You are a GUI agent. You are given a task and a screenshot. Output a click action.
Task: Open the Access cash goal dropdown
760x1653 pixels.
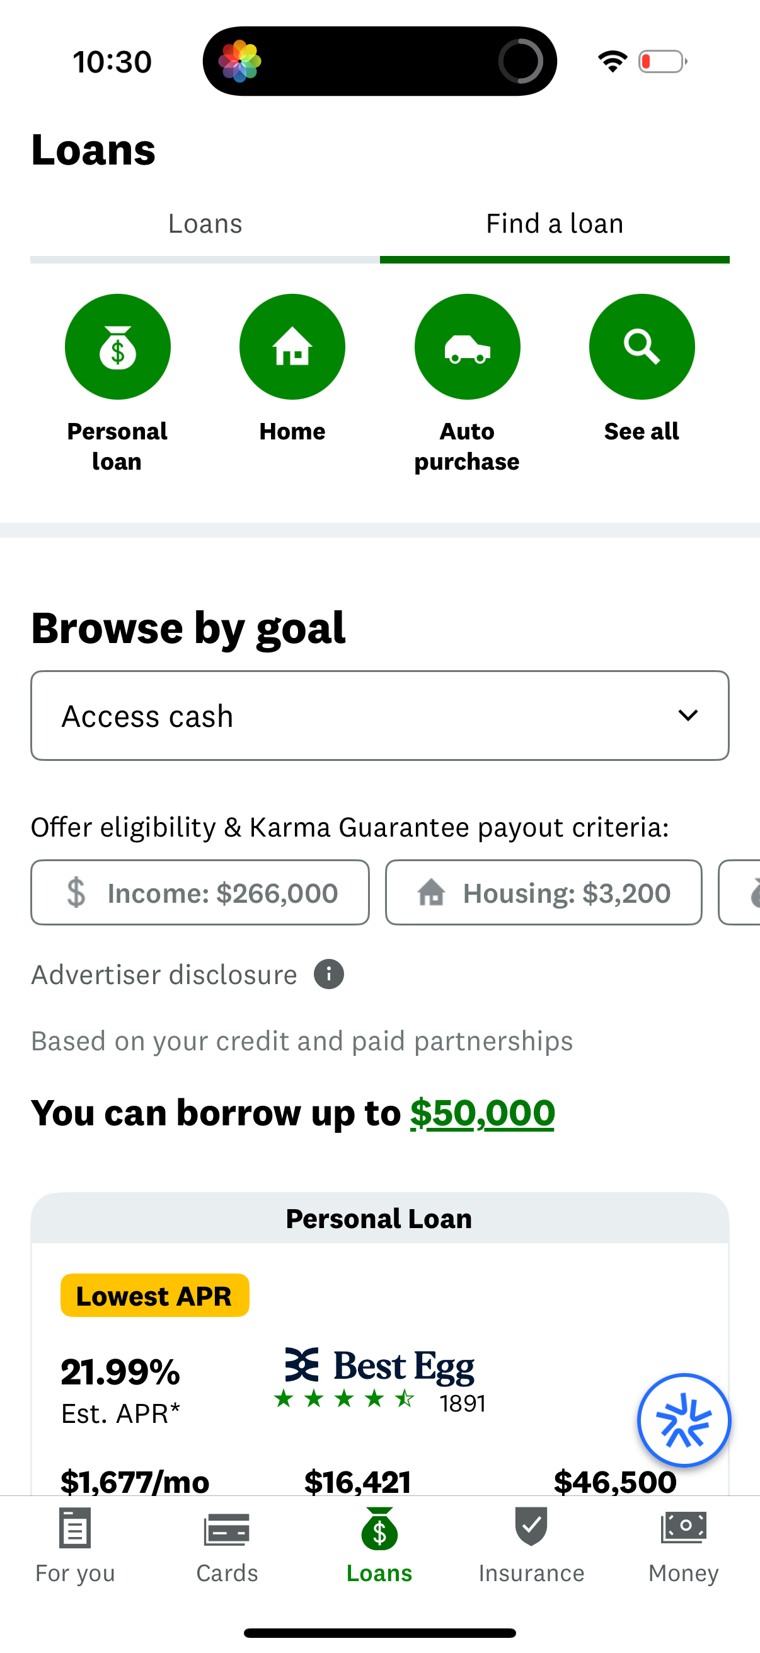(x=379, y=715)
